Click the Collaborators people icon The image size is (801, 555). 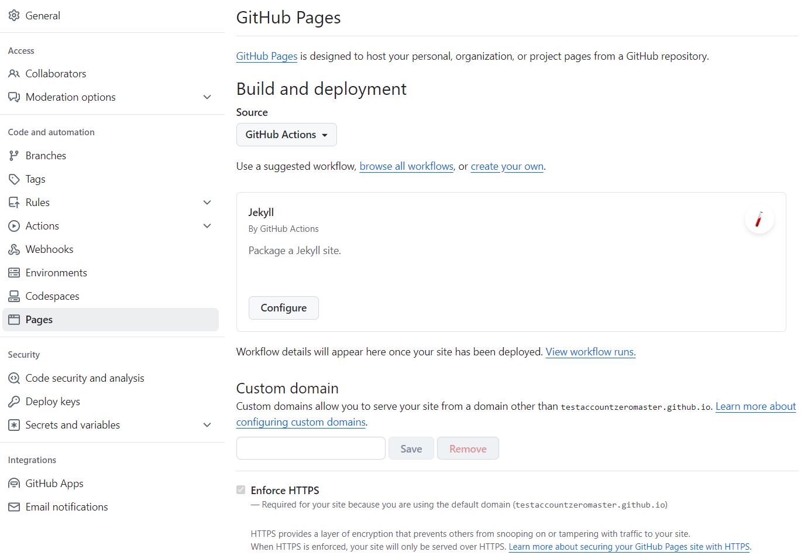(x=14, y=74)
